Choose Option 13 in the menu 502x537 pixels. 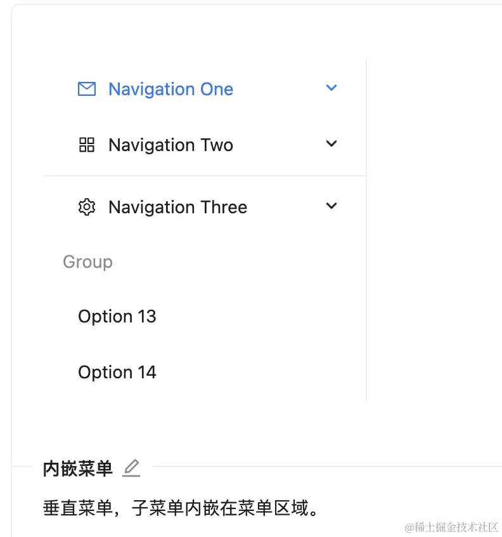[x=117, y=317]
